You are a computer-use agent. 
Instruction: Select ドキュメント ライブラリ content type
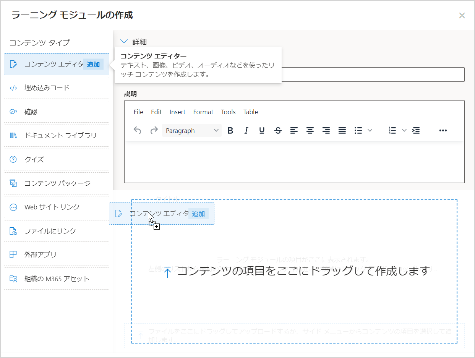(57, 136)
